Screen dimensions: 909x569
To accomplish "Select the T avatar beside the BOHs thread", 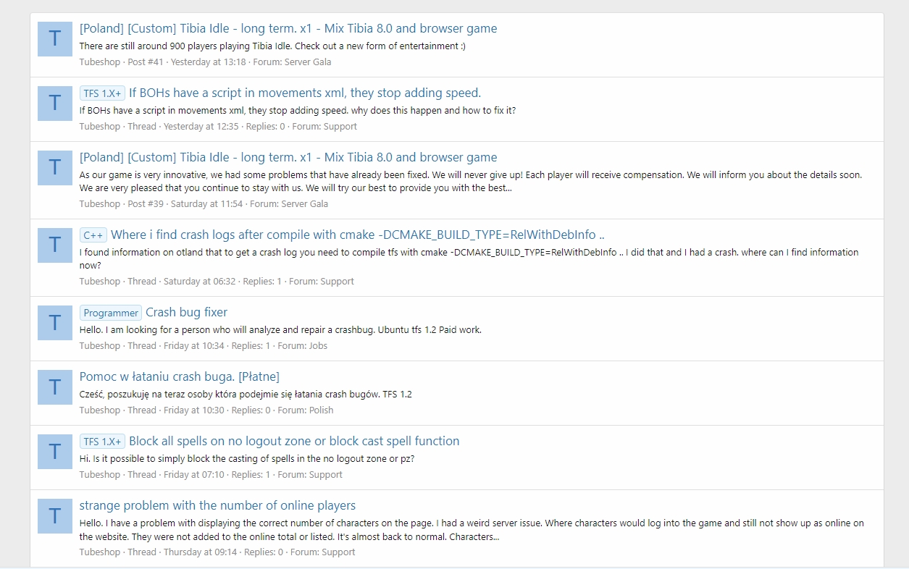I will pyautogui.click(x=55, y=104).
